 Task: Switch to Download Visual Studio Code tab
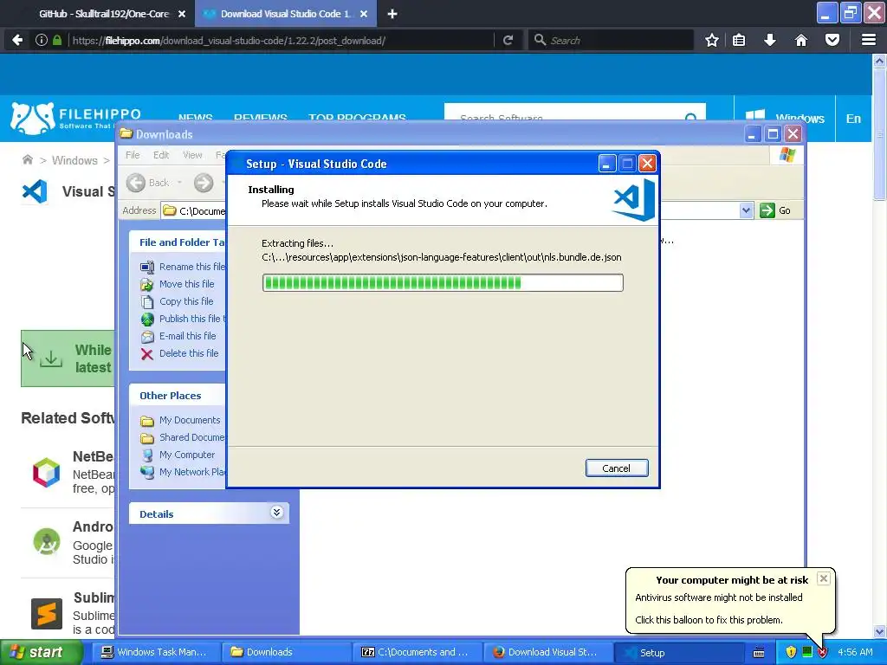coord(285,14)
